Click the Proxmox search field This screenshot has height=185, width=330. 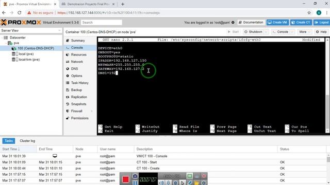(102, 23)
